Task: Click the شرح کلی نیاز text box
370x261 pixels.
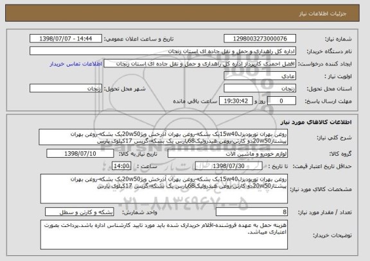Action: pos(163,137)
